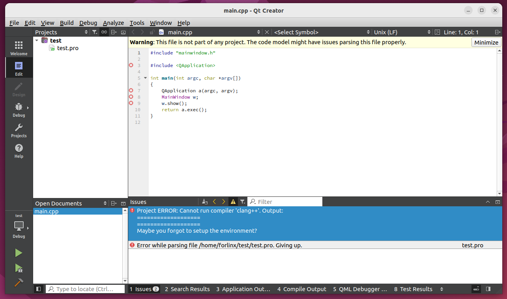507x299 pixels.
Task: Open the main.cpp document selector
Action: [x=210, y=32]
